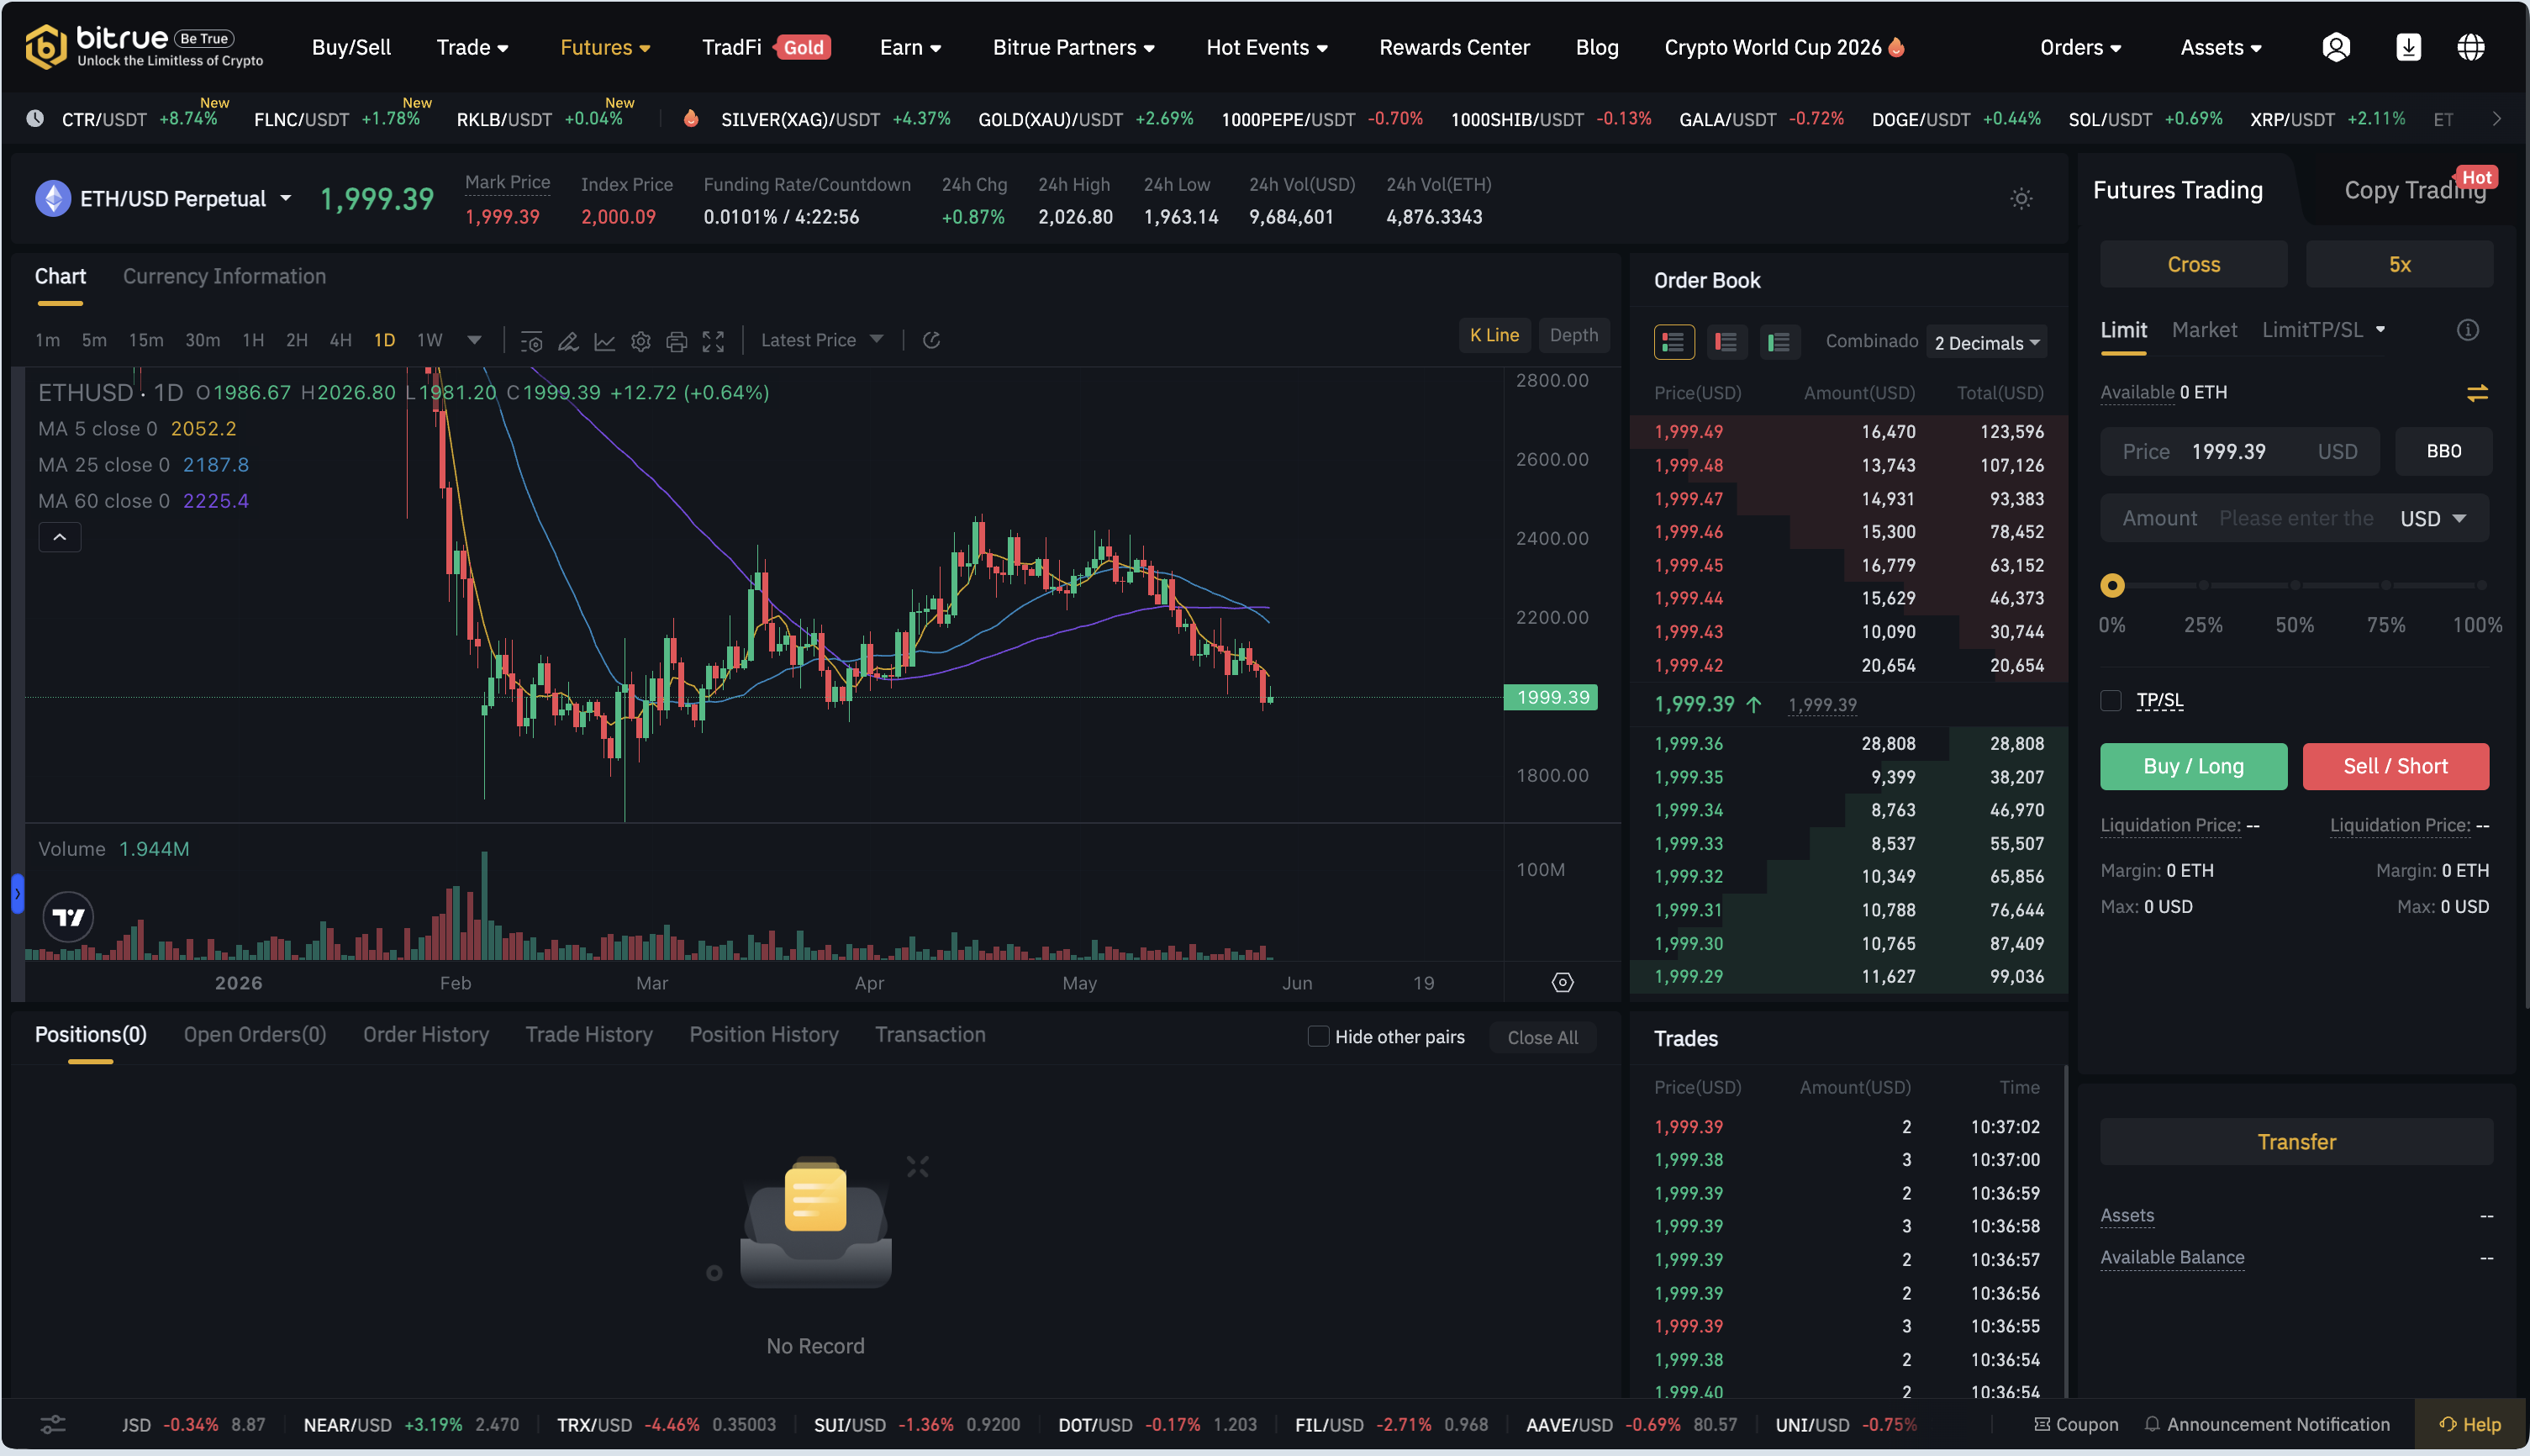Click the Buy / Long button

pyautogui.click(x=2193, y=766)
